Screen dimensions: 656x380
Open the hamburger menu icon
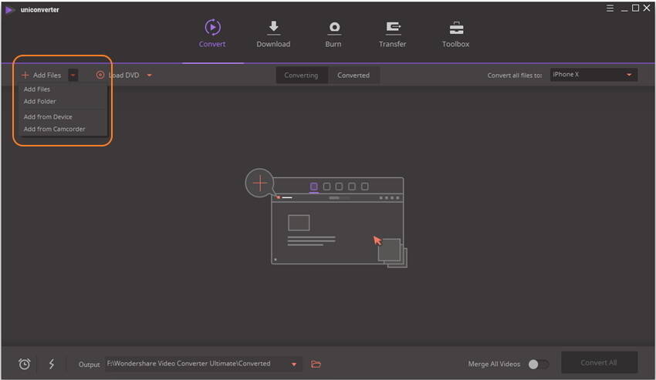[x=610, y=8]
